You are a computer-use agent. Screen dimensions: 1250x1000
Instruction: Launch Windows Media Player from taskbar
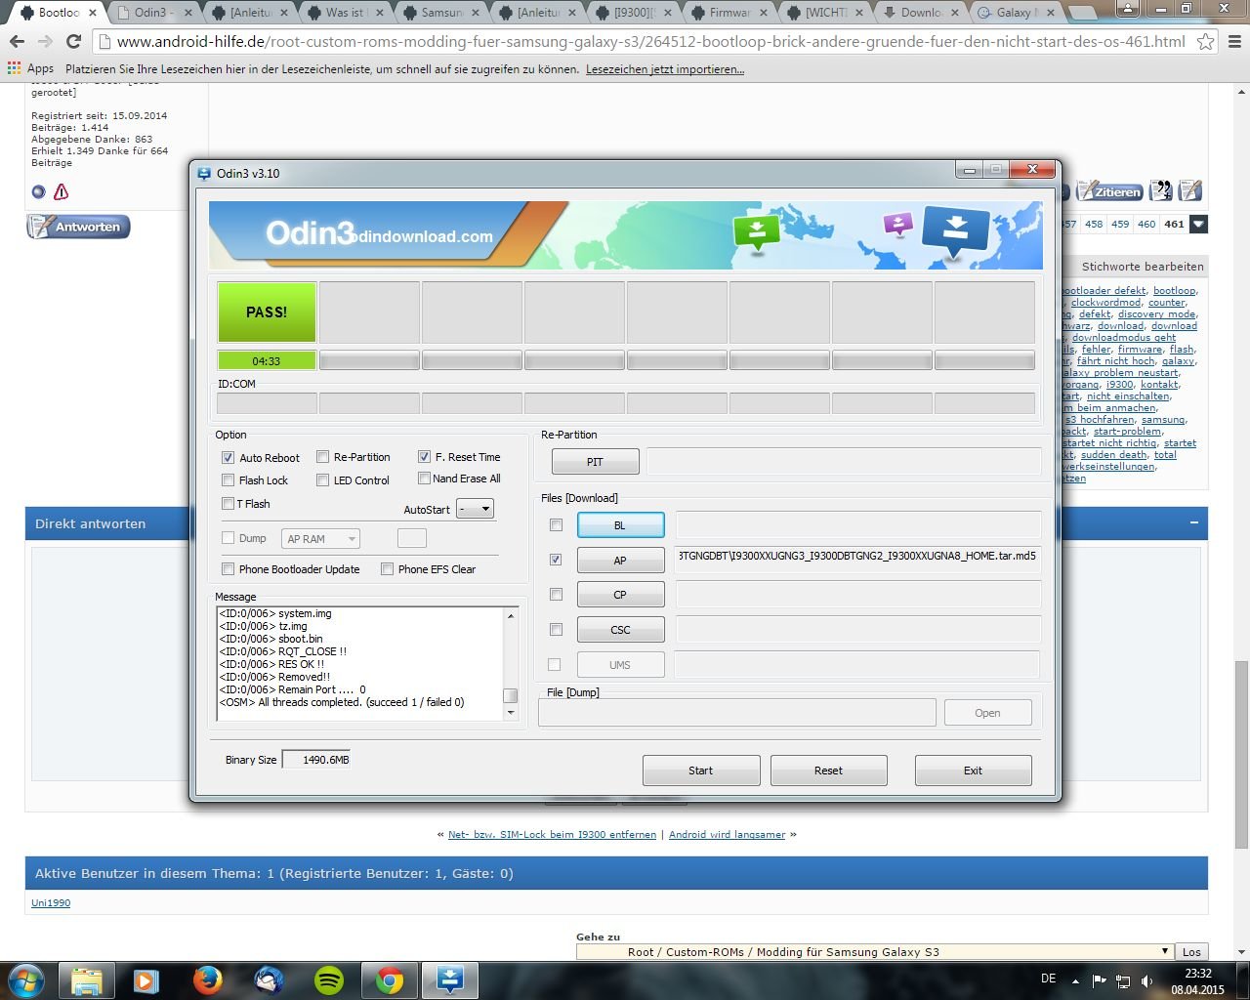(x=146, y=980)
